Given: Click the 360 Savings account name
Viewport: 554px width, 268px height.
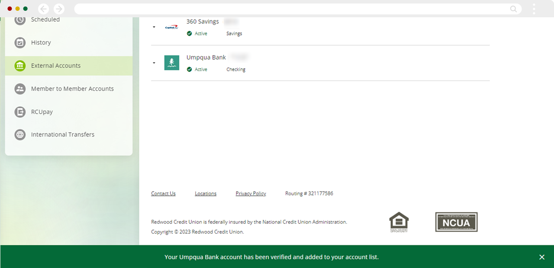Looking at the screenshot, I should (203, 22).
